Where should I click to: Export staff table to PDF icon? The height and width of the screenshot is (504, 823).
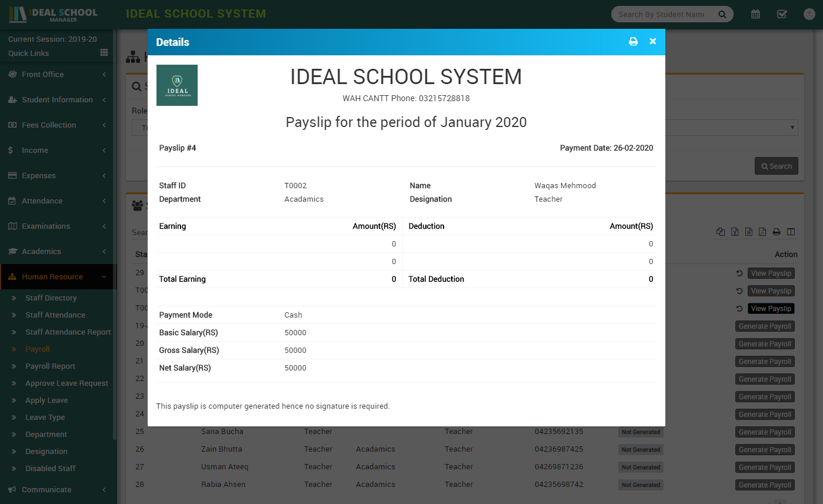[x=762, y=232]
